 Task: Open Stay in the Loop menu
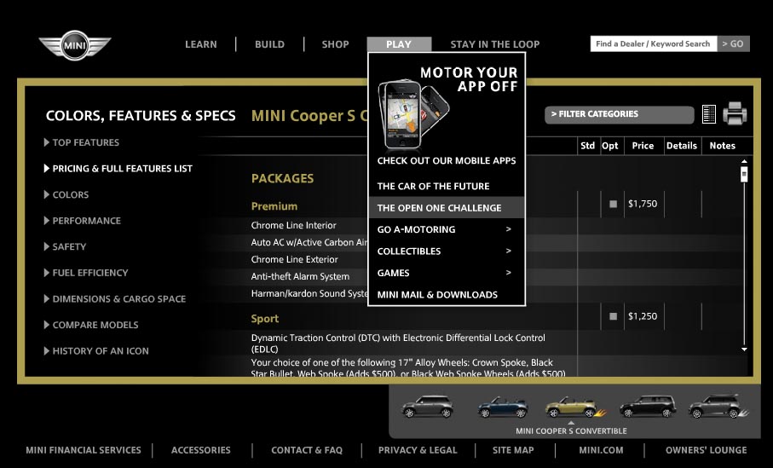(495, 44)
